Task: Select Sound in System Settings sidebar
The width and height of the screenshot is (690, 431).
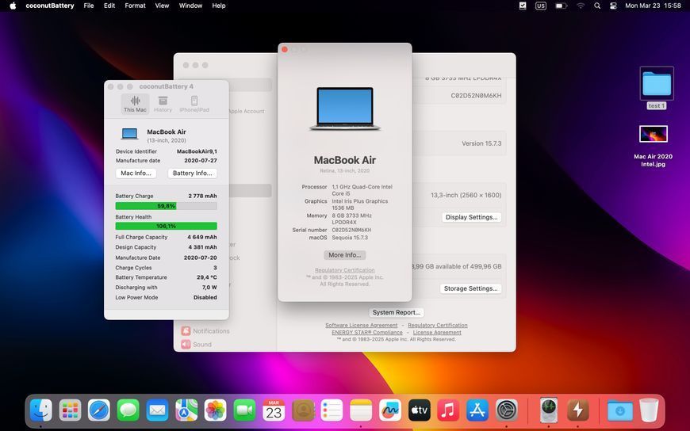Action: click(x=197, y=345)
